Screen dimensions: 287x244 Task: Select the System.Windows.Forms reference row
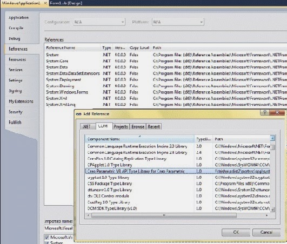click(x=165, y=92)
